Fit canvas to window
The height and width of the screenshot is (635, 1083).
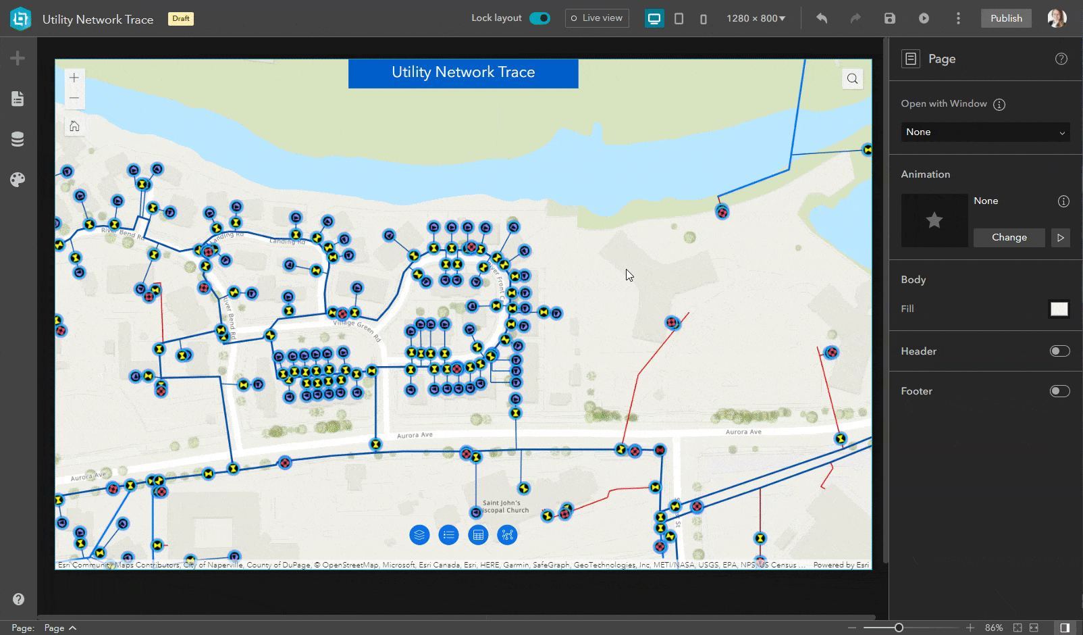point(1018,628)
